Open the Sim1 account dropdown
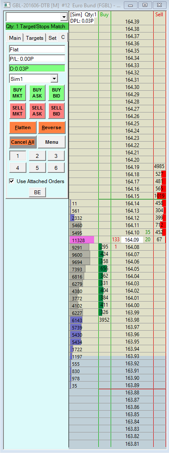The image size is (169, 453). click(54, 79)
